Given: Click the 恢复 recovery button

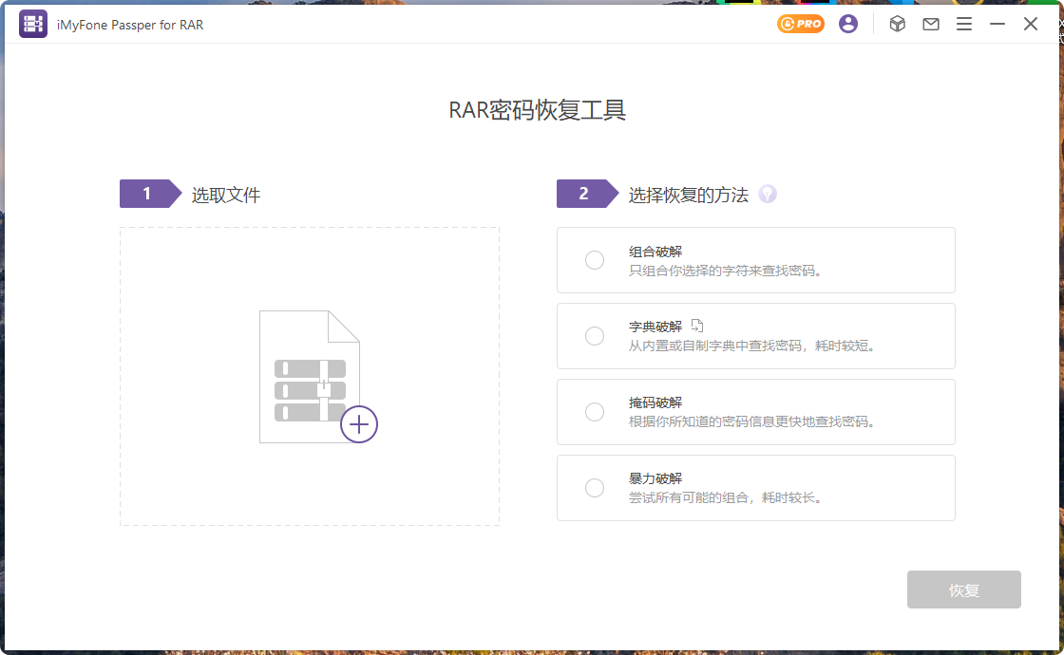Looking at the screenshot, I should 963,589.
